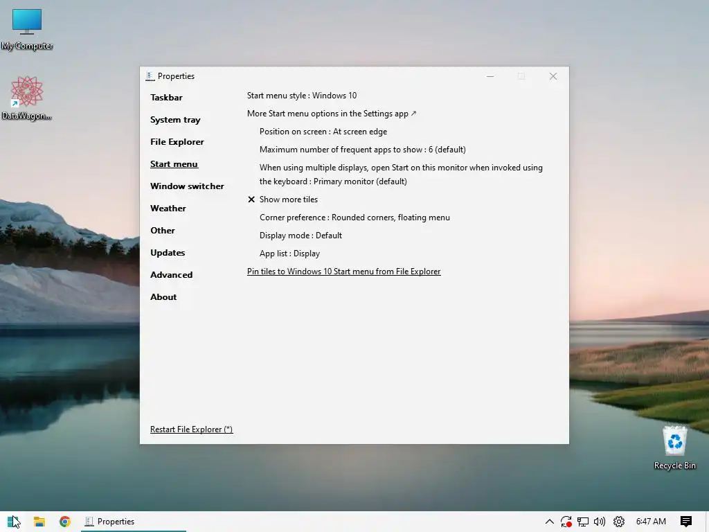Open the About section
The height and width of the screenshot is (532, 709).
pyautogui.click(x=163, y=296)
